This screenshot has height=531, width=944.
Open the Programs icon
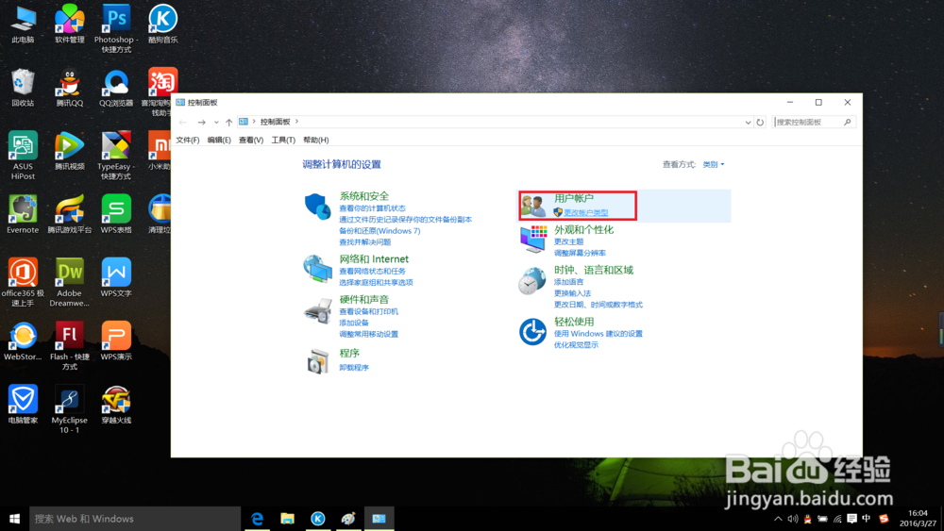pyautogui.click(x=317, y=361)
